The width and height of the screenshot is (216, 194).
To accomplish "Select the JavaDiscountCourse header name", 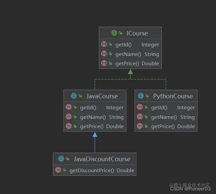I will point(102,159).
